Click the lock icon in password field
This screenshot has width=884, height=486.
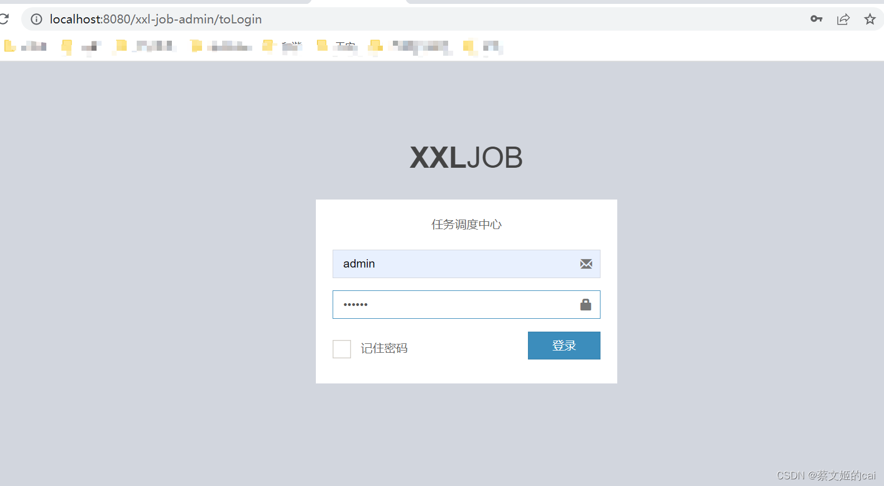pos(585,304)
